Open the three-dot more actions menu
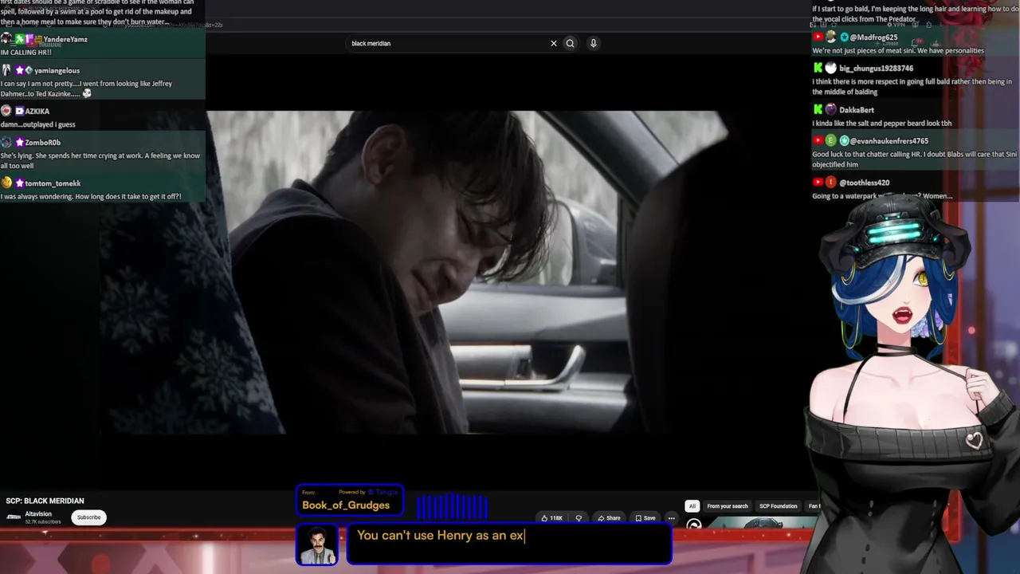 671,518
